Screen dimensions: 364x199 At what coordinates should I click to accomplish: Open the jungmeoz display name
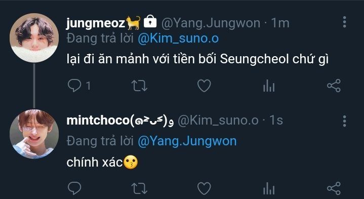(96, 23)
